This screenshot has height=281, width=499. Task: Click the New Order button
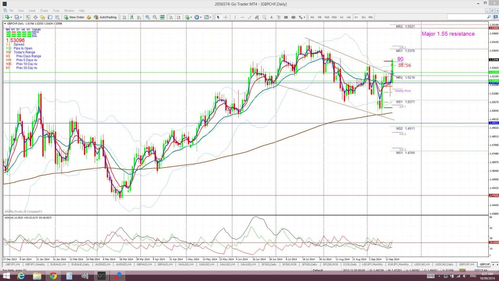point(74,17)
